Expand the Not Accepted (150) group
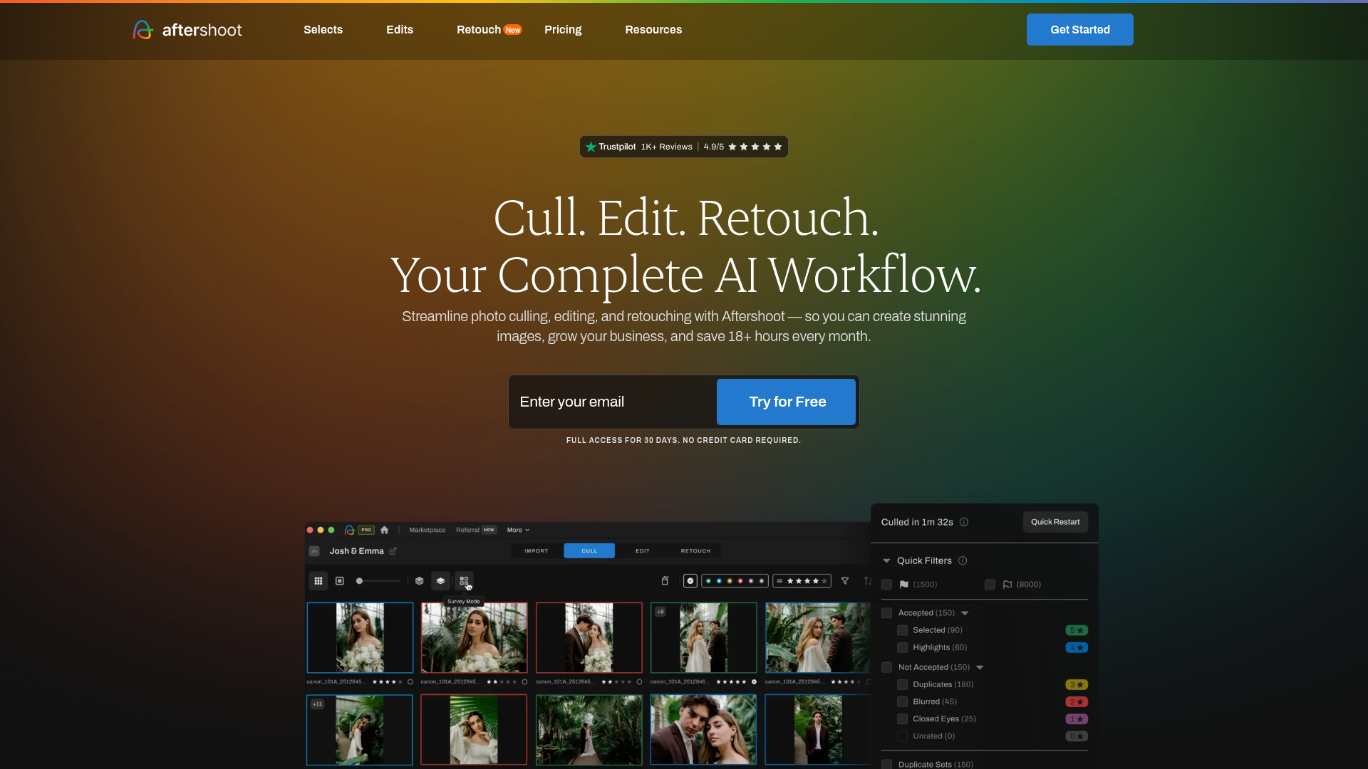 click(980, 667)
